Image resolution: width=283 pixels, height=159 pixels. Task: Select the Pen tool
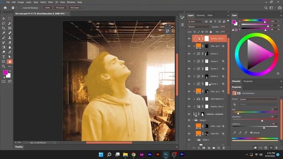[x=10, y=52]
